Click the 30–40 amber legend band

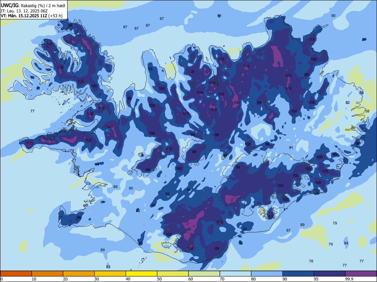[110, 274]
